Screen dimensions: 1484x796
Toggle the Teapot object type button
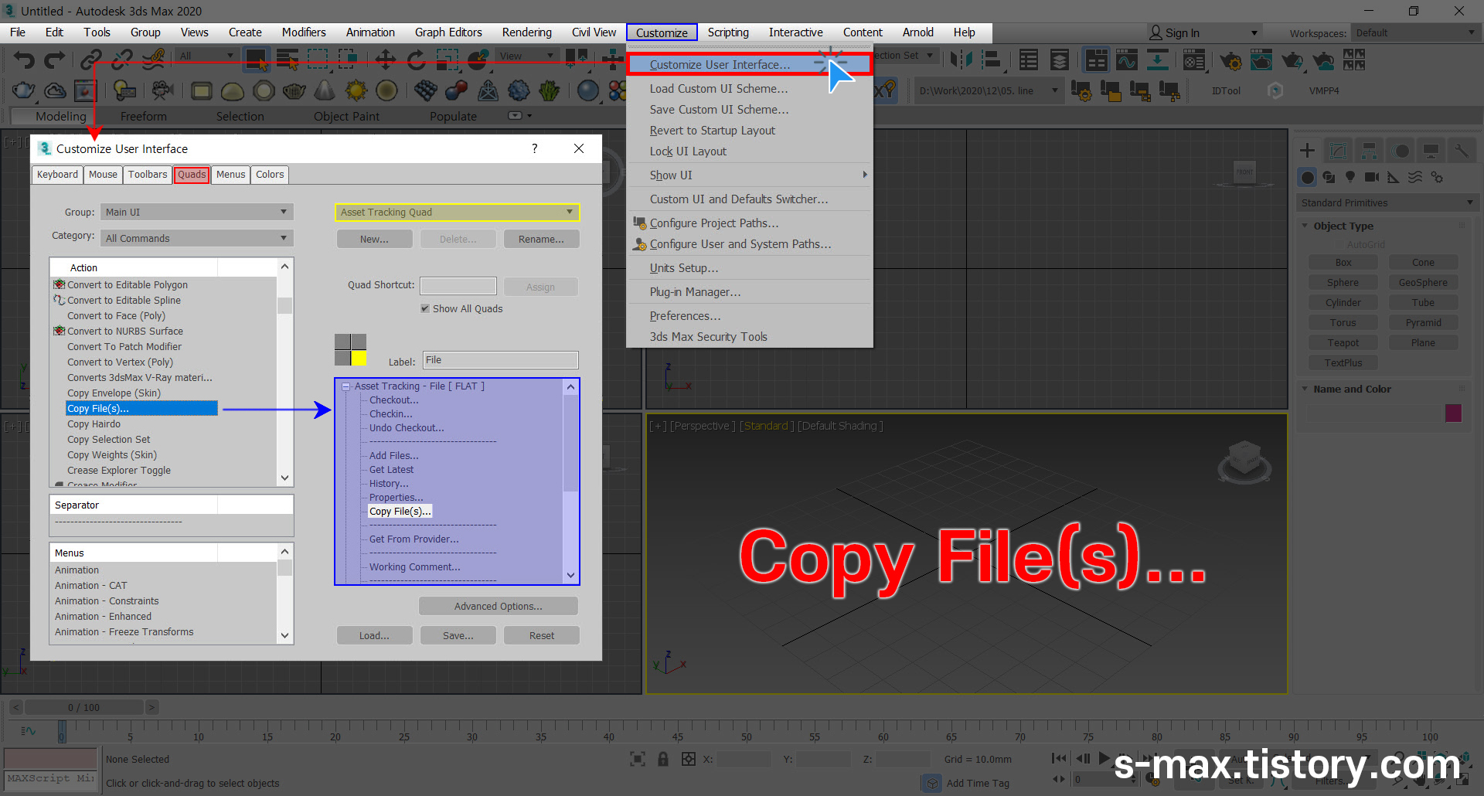click(x=1343, y=343)
